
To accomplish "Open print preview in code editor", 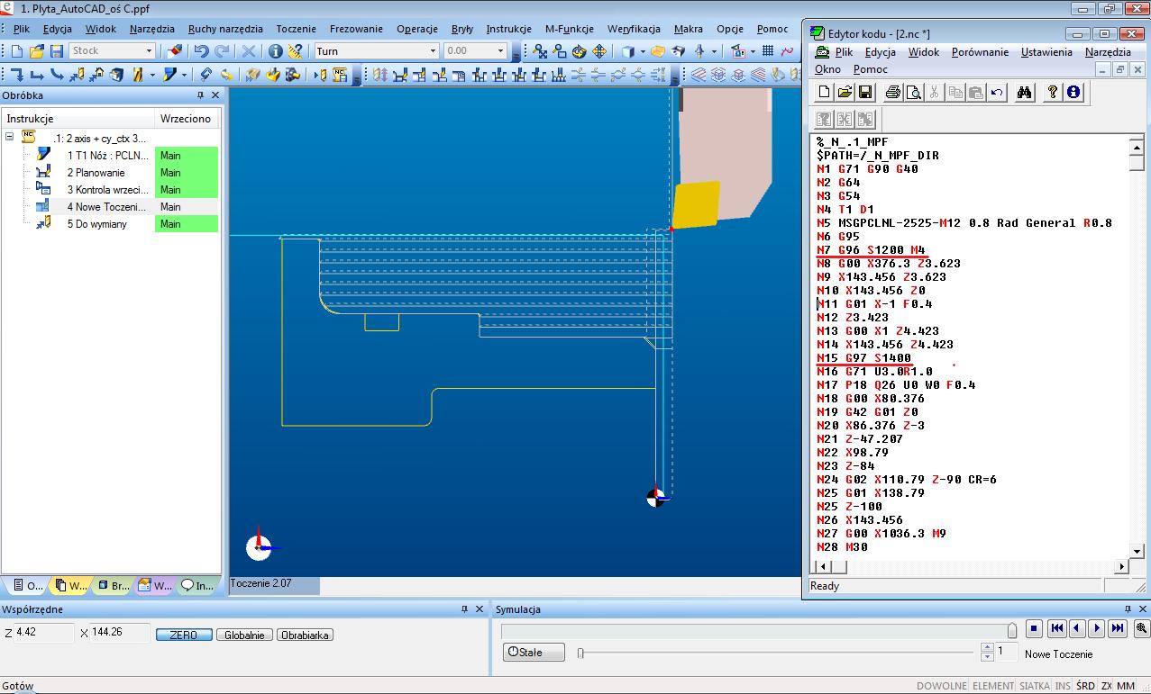I will pos(913,92).
